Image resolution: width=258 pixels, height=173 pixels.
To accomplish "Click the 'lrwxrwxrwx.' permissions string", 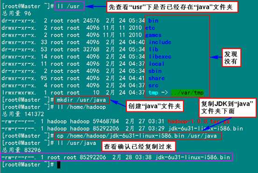I will (19, 93).
